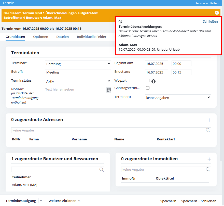Click the Fenster schließen link

[207, 3]
